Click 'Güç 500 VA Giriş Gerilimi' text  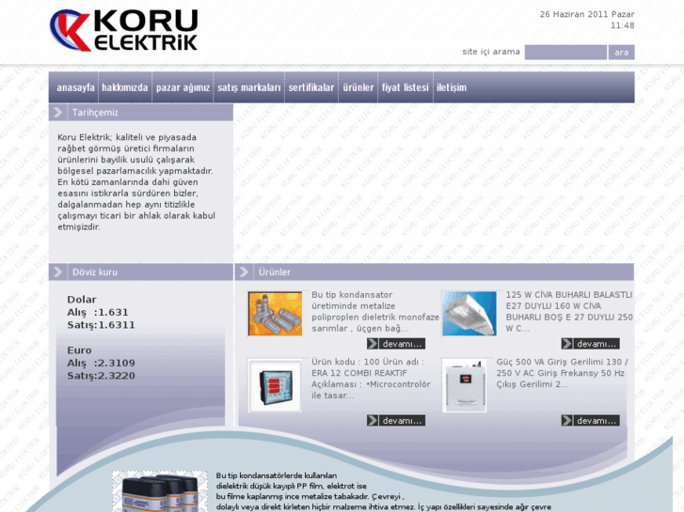(x=563, y=373)
